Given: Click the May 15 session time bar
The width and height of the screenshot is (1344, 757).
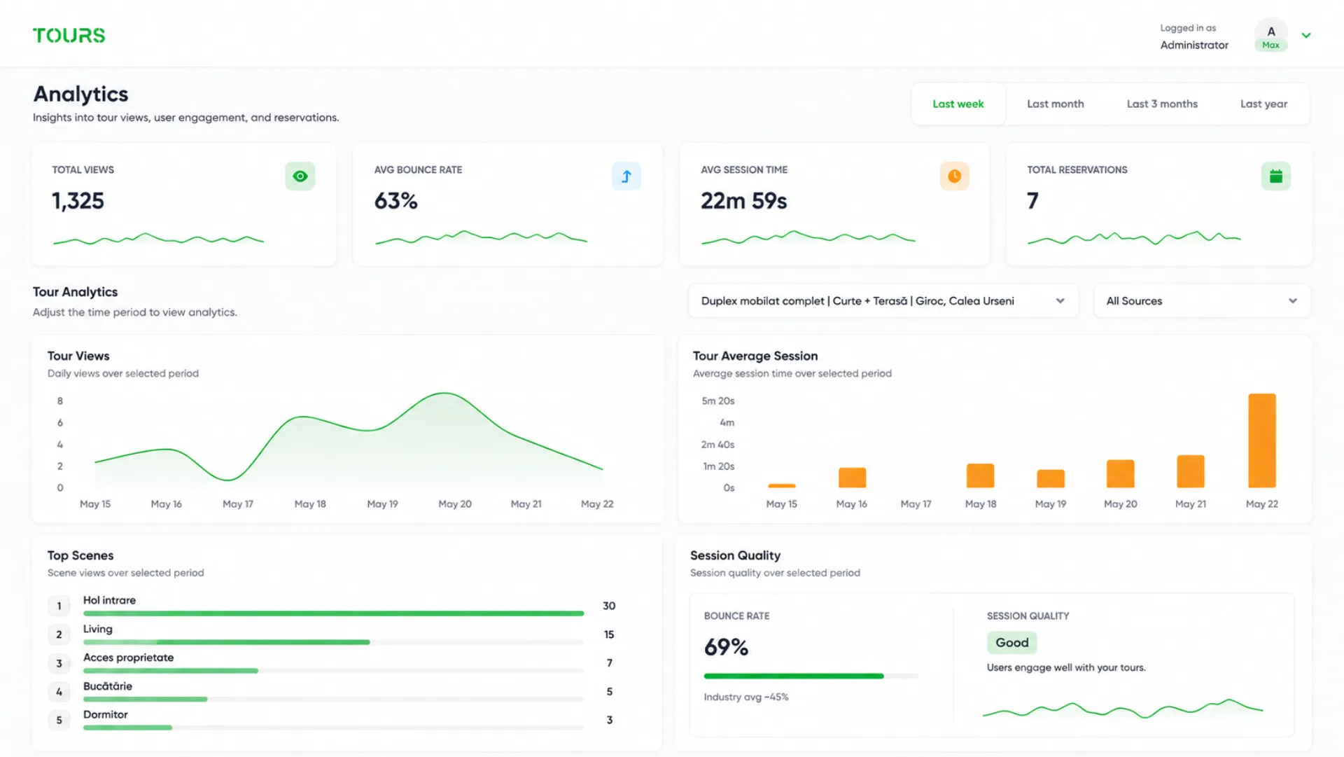Looking at the screenshot, I should point(781,486).
